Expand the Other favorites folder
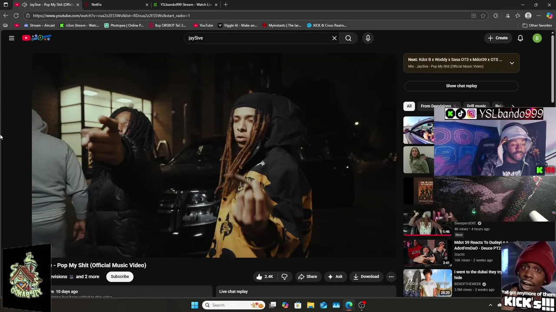 click(537, 25)
